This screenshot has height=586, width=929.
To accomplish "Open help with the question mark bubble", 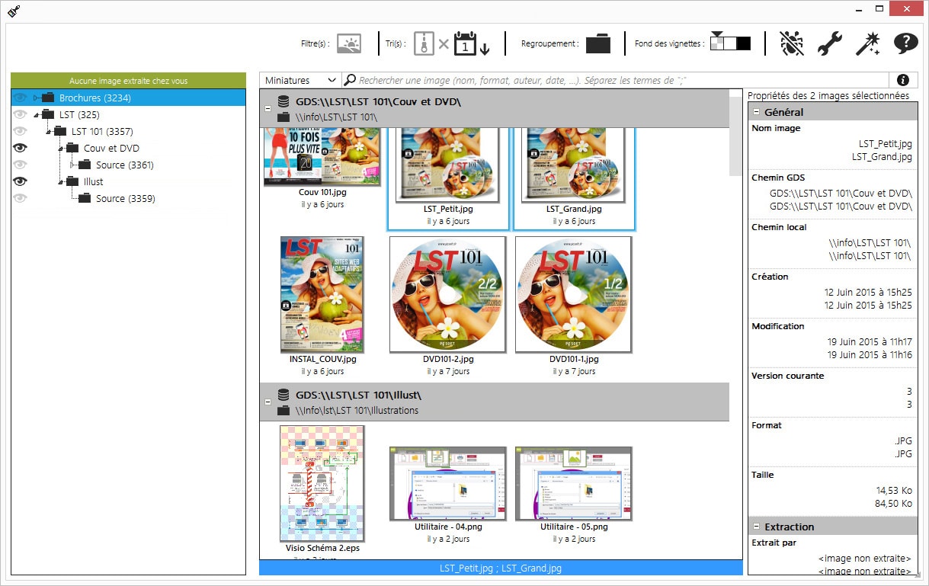I will click(x=905, y=43).
